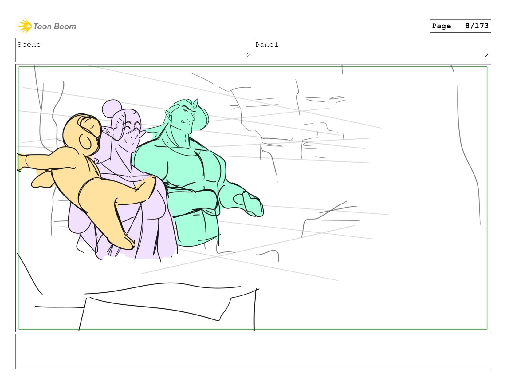Image resolution: width=507 pixels, height=392 pixels.
Task: Click the 'Page 8/173' page number box
Action: (x=460, y=26)
